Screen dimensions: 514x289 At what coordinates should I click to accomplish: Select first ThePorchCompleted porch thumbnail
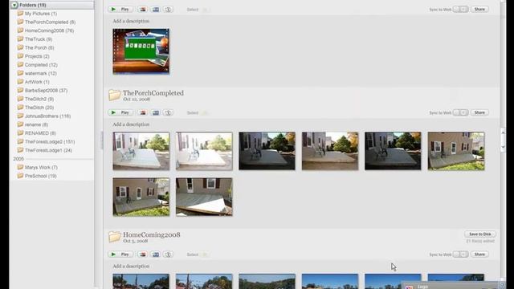point(141,151)
